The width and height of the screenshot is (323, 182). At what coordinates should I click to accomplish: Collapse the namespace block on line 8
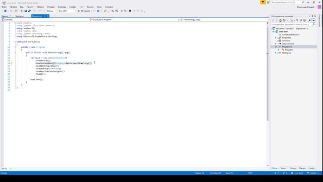coord(15,41)
